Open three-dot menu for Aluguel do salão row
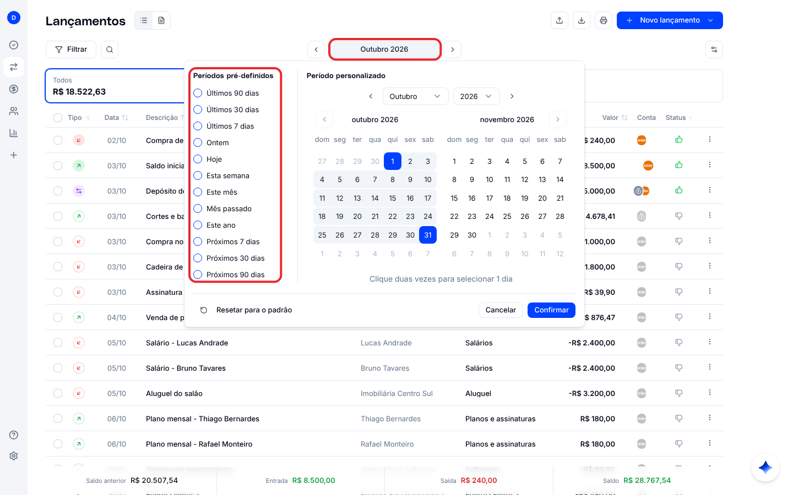 click(710, 393)
